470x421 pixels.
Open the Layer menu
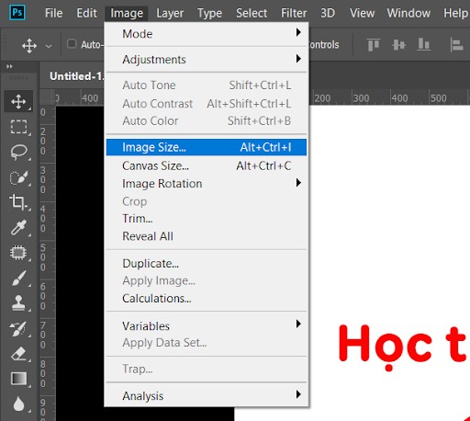click(x=170, y=13)
